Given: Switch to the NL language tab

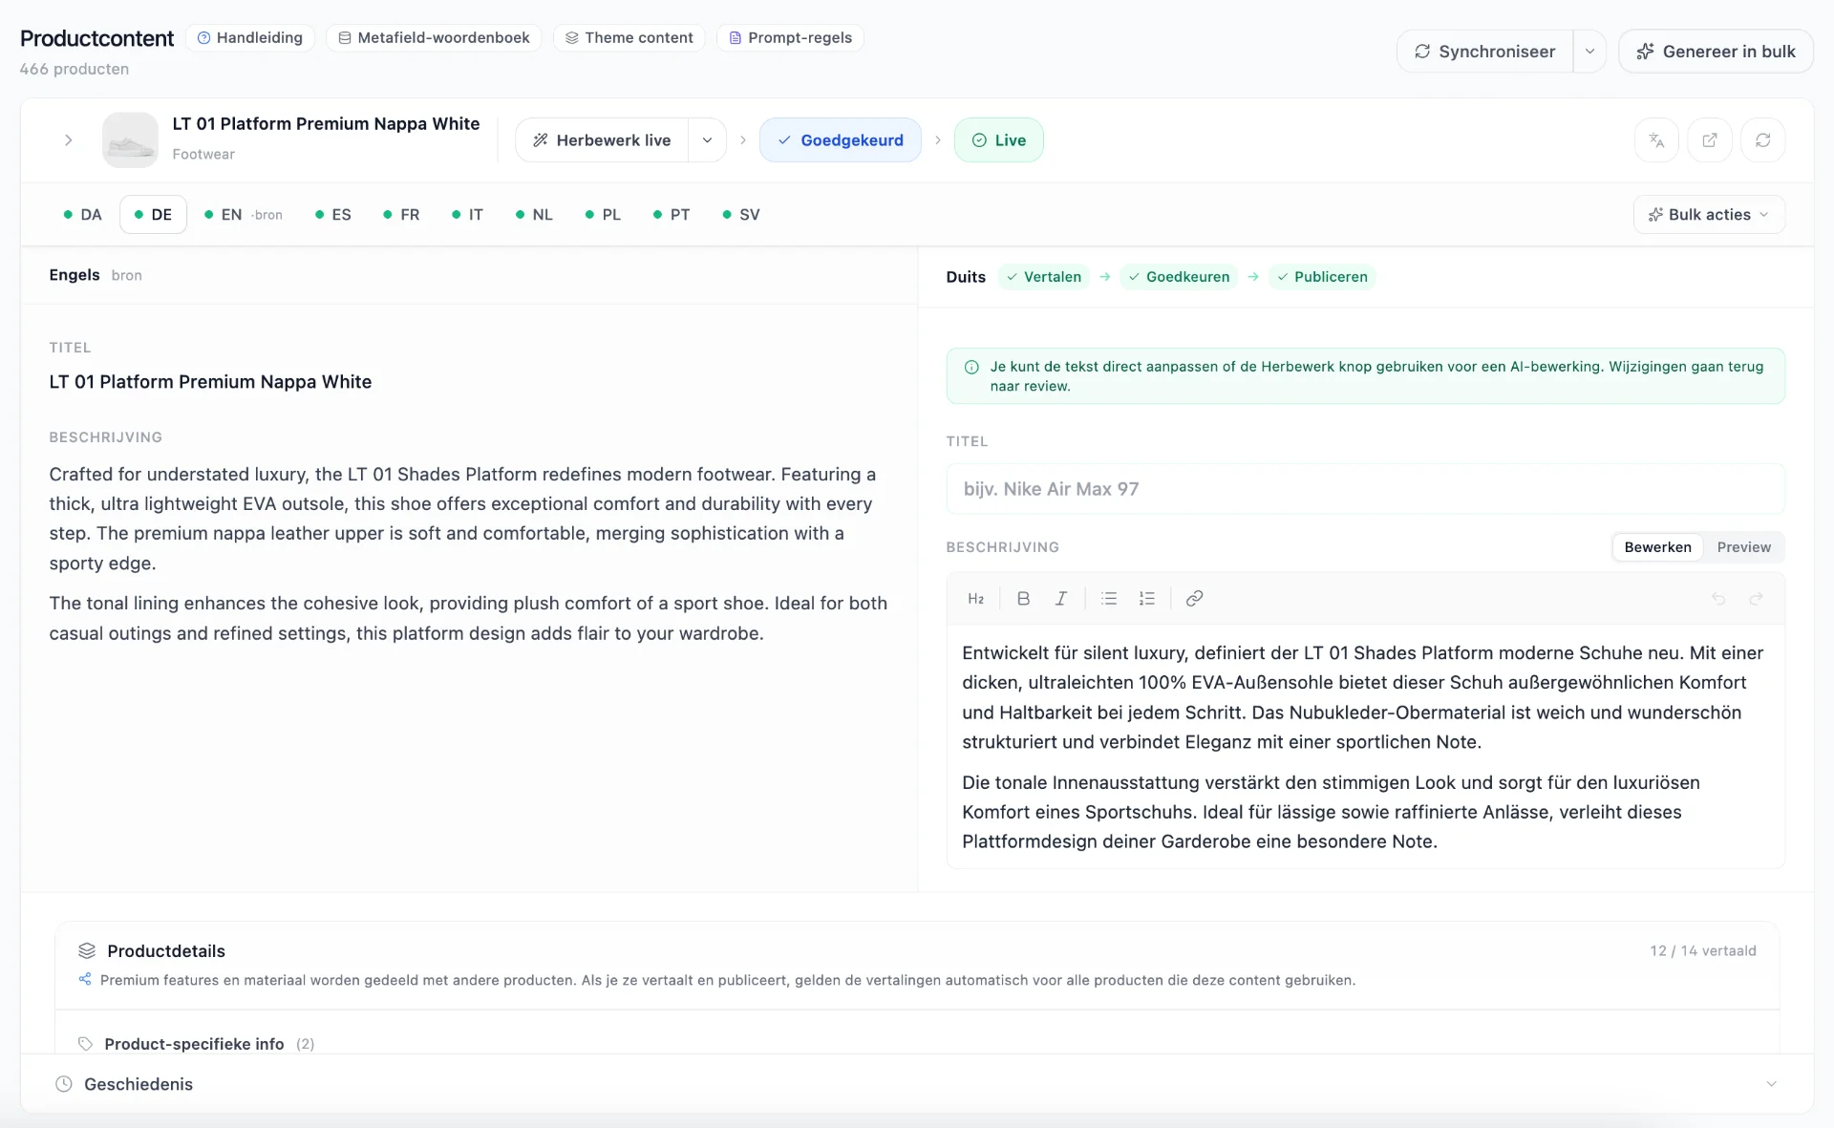Looking at the screenshot, I should tap(534, 215).
